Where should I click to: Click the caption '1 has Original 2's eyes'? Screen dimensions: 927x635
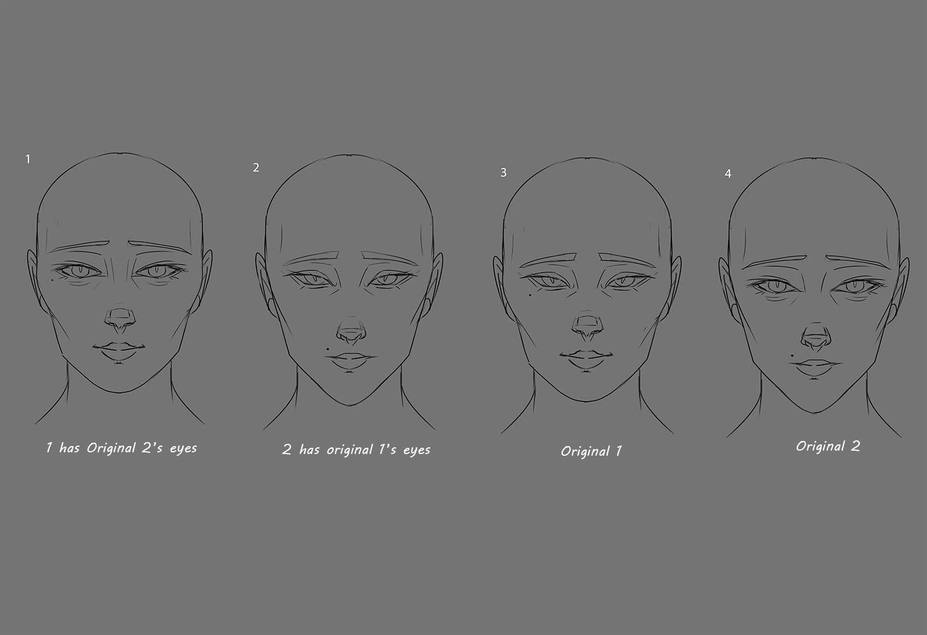point(121,448)
